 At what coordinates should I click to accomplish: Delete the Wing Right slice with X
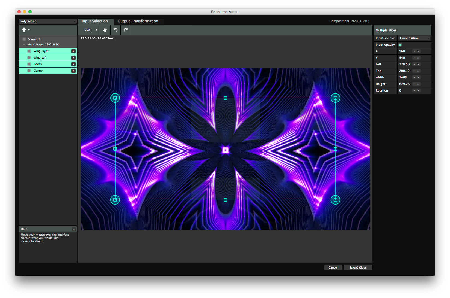click(x=73, y=51)
